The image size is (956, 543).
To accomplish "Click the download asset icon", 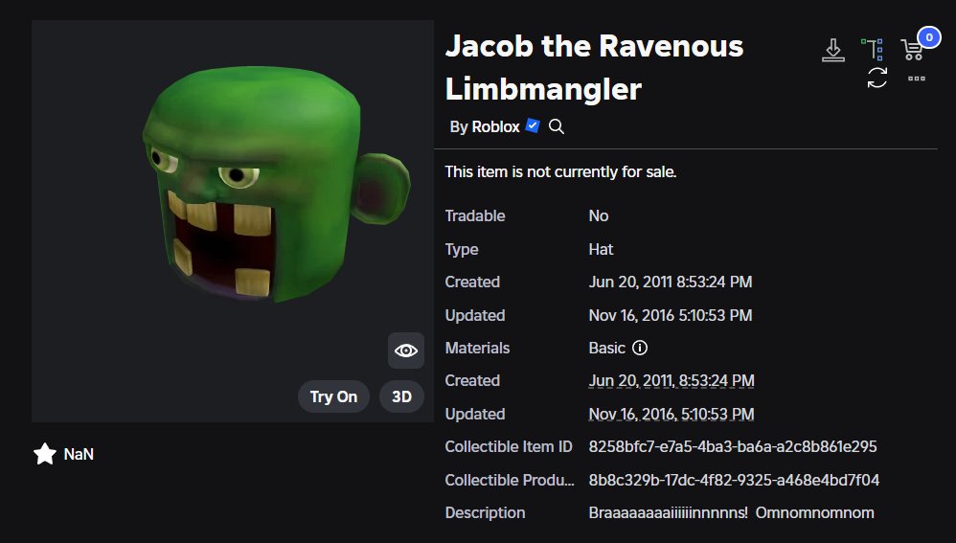I will click(832, 50).
